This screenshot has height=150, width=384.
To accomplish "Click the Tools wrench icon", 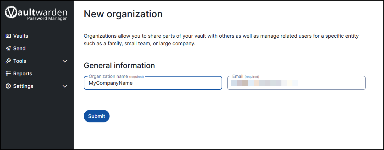I will 8,61.
